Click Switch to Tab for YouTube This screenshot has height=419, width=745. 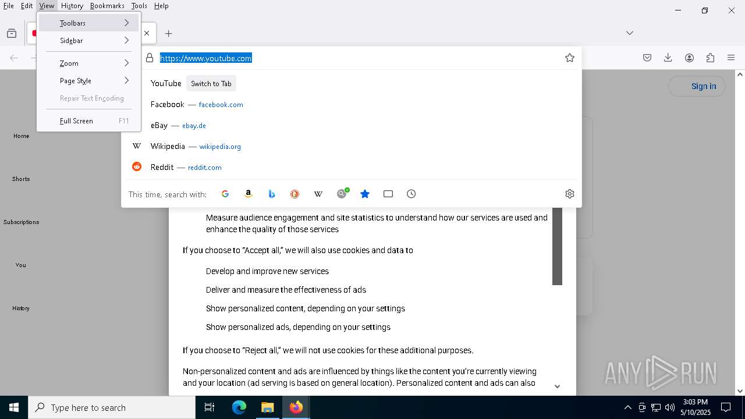pos(211,83)
